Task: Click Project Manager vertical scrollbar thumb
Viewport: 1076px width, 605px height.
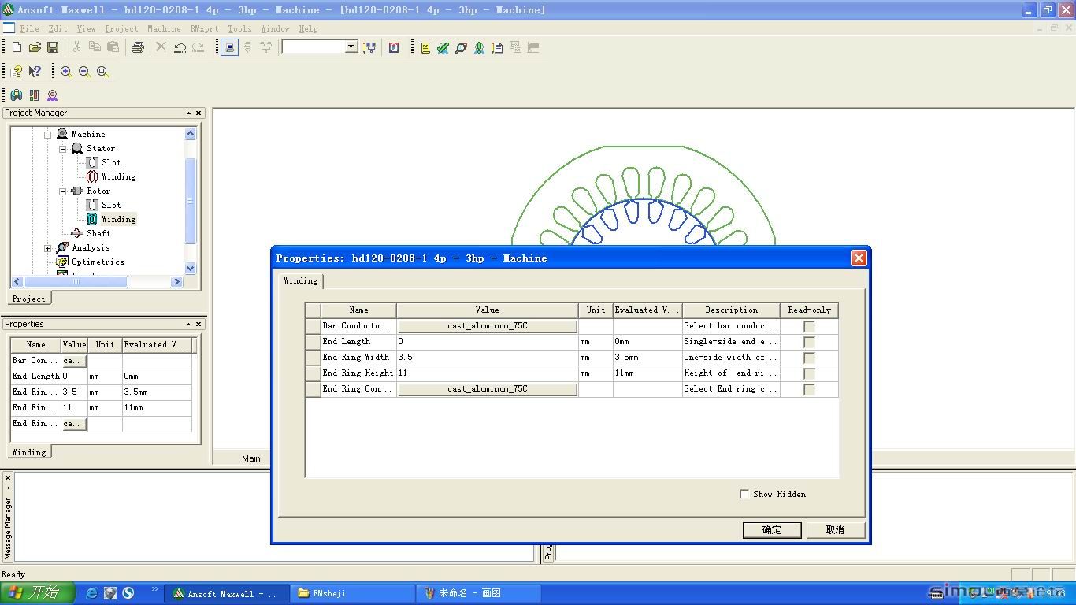Action: pyautogui.click(x=190, y=201)
